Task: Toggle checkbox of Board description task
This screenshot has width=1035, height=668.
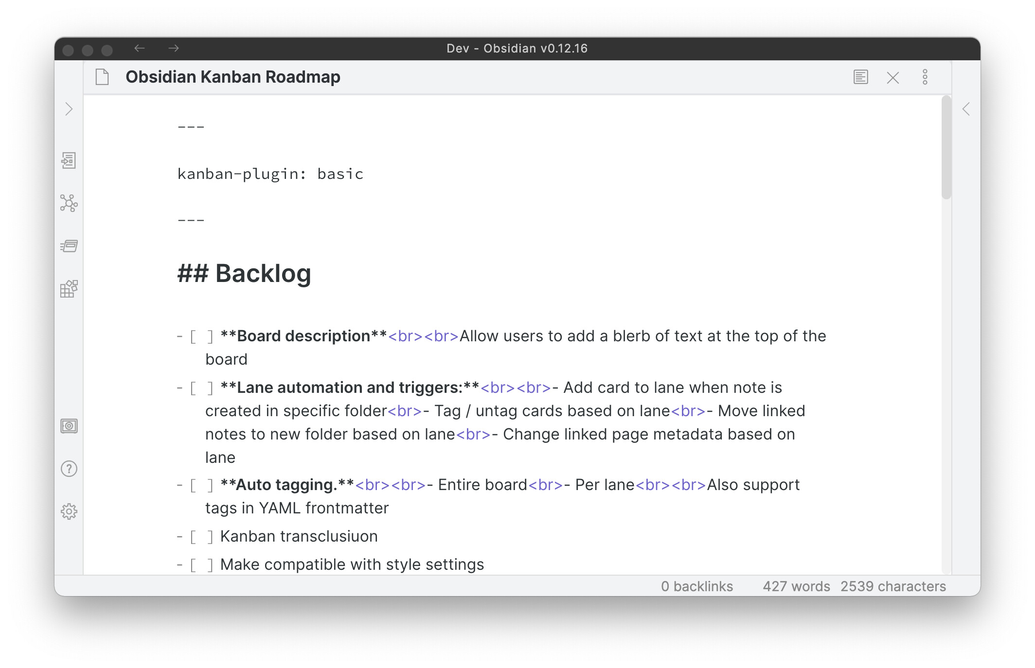Action: tap(201, 336)
